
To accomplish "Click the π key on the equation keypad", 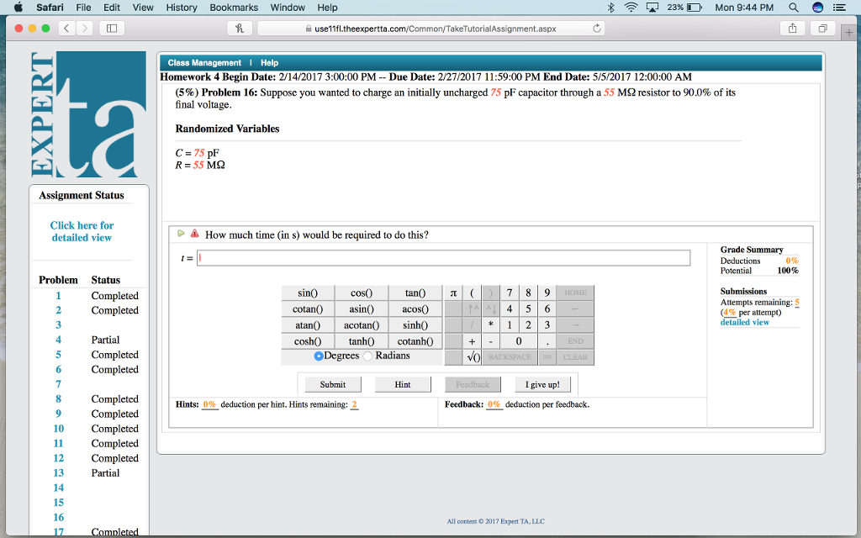I will [452, 293].
